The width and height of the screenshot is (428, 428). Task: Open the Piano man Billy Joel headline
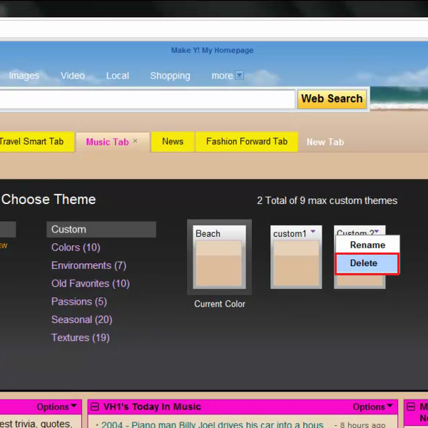212,424
